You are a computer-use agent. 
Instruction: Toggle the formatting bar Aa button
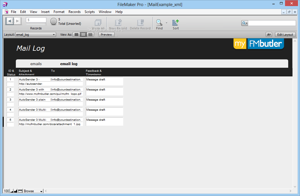pyautogui.click(x=269, y=35)
